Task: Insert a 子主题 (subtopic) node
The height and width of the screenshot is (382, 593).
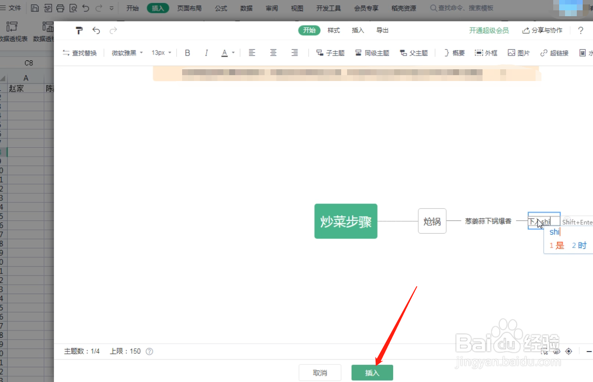Action: tap(330, 53)
